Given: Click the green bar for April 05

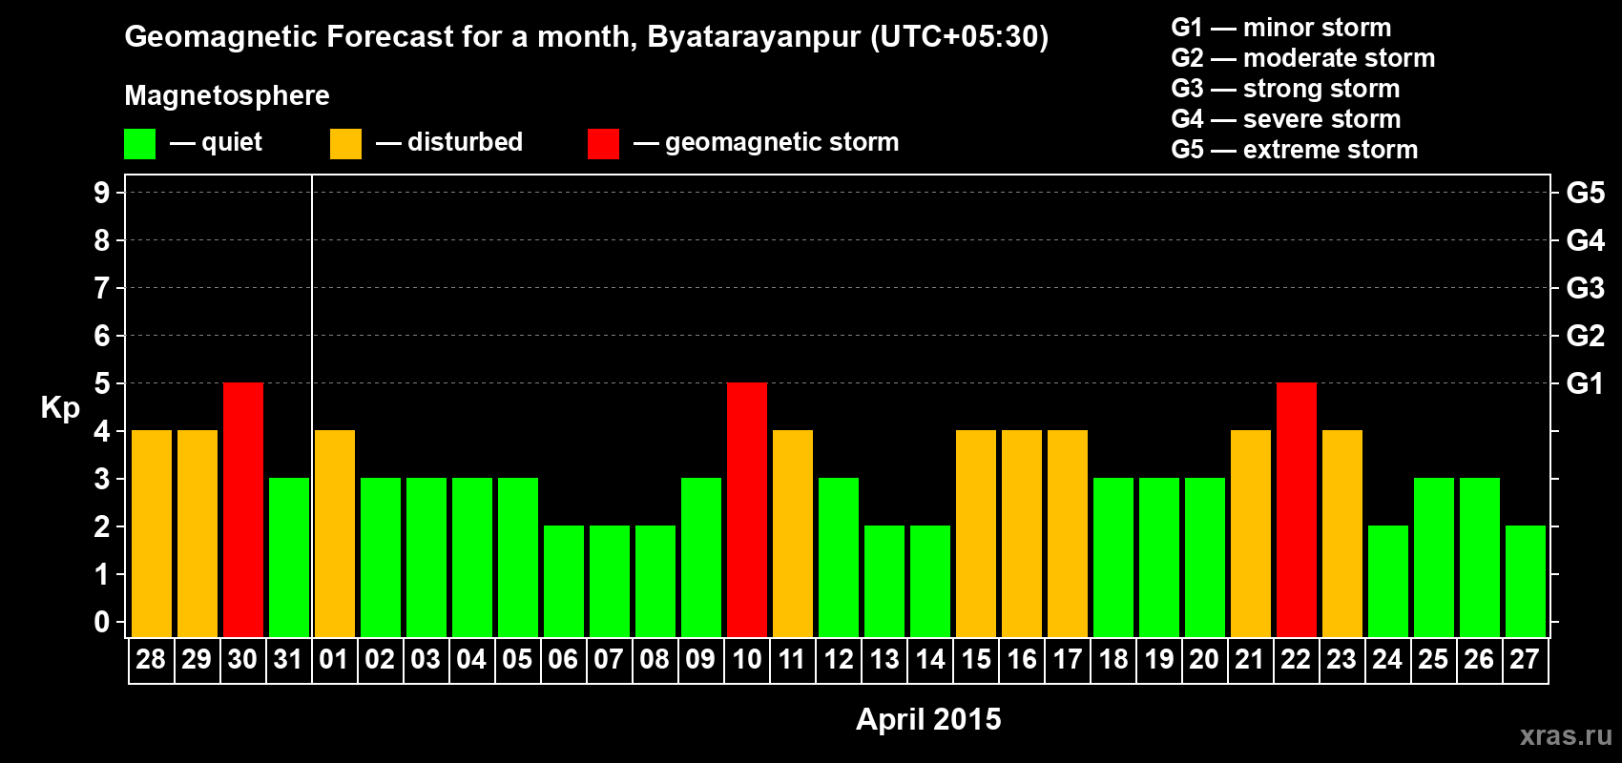Looking at the screenshot, I should [x=518, y=558].
